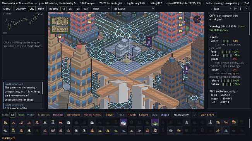The image size is (252, 141).
Task: Filter build list by Housing
Action: [x=58, y=115]
